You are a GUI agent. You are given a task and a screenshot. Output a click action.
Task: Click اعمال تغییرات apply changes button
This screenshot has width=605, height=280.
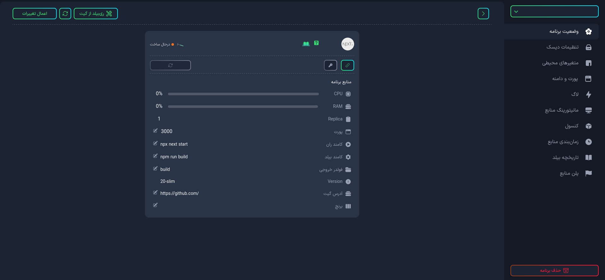(x=35, y=14)
